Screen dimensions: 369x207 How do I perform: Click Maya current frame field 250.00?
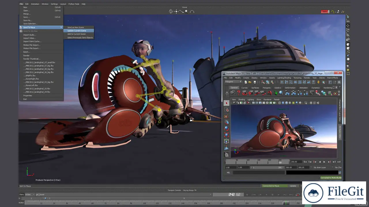[x=296, y=162]
